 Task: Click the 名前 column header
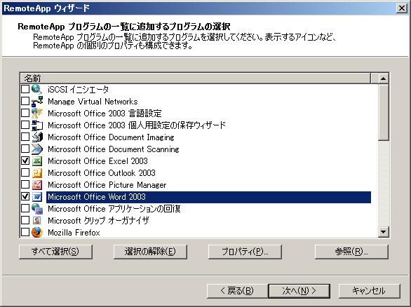tap(195, 79)
